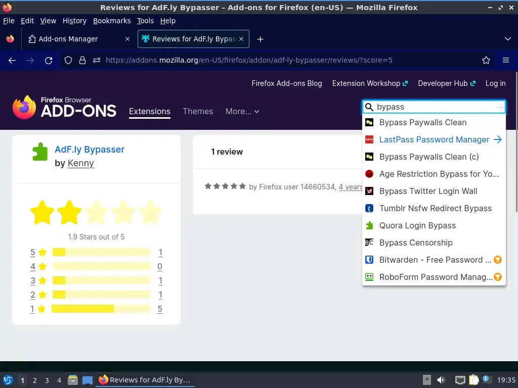Click the 2-star row label
518x388 pixels.
33,295
